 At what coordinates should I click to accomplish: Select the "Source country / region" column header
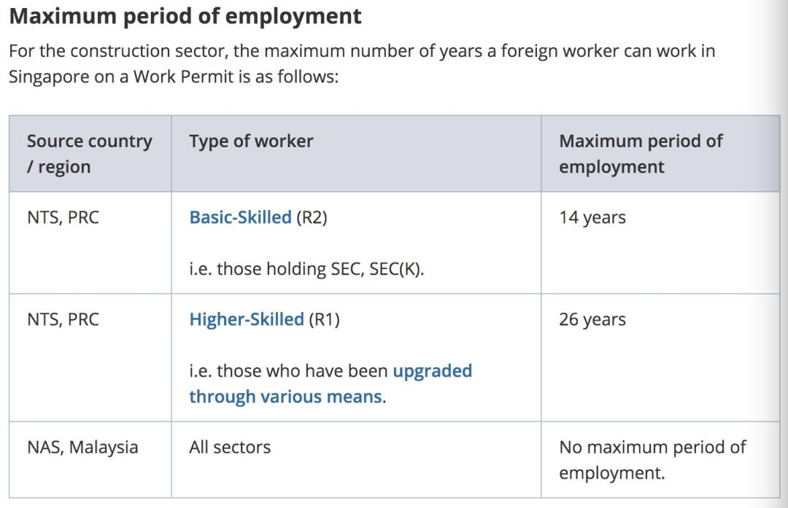click(x=89, y=154)
